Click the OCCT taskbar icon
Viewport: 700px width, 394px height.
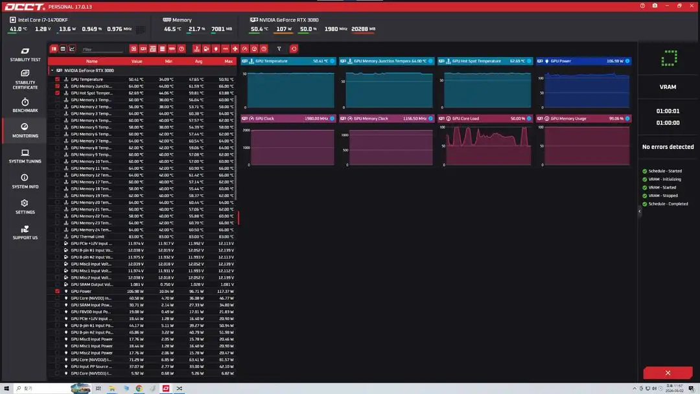coord(166,389)
